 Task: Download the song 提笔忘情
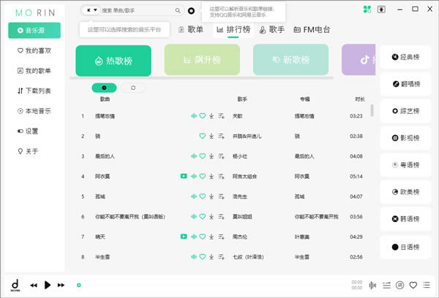pyautogui.click(x=211, y=115)
